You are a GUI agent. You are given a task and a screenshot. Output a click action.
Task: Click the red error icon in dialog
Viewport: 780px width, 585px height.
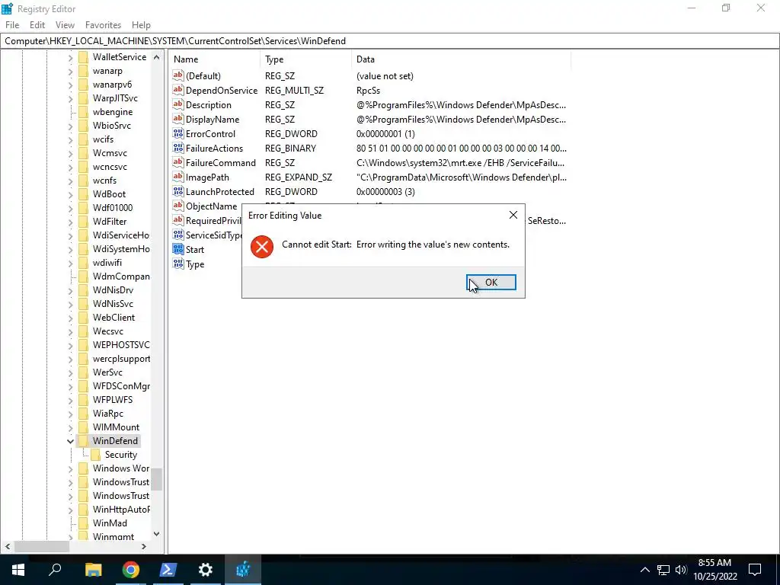click(262, 246)
